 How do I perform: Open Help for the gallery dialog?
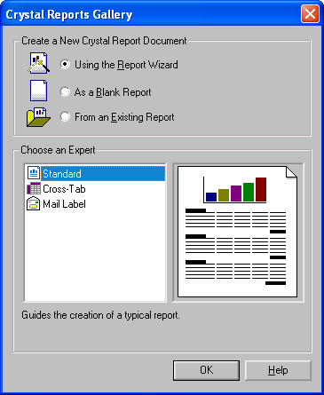(x=278, y=370)
